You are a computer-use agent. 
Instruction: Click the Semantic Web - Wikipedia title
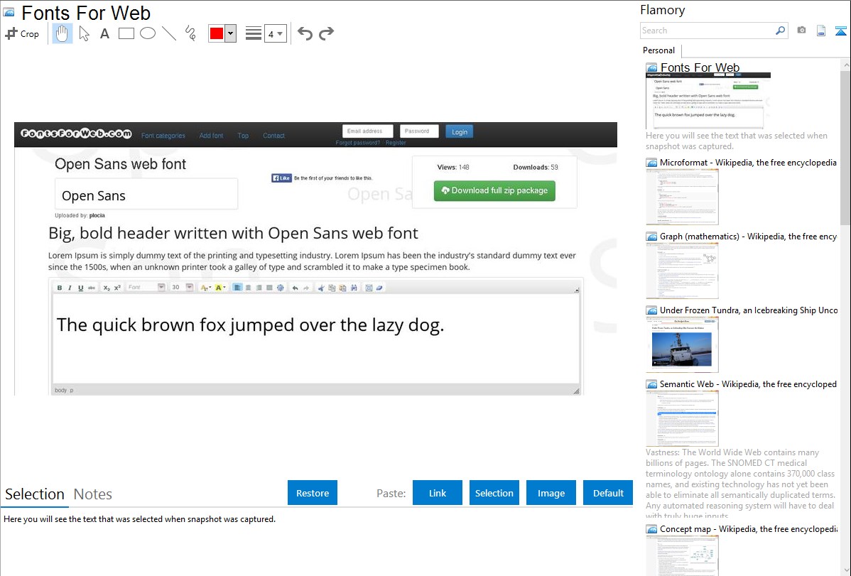(x=748, y=384)
